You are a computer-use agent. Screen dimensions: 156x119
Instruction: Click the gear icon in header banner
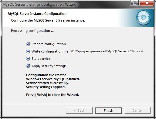click(143, 18)
